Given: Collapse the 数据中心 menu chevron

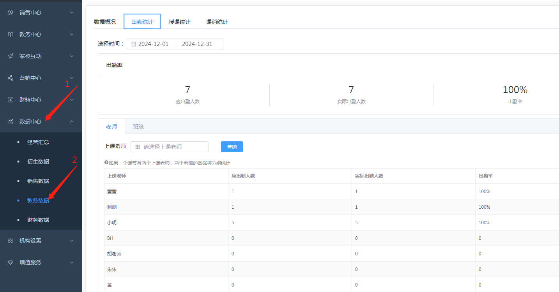Looking at the screenshot, I should pyautogui.click(x=72, y=121).
